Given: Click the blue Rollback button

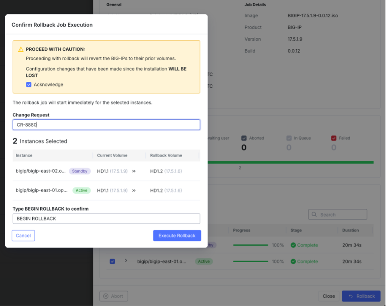Looking at the screenshot, I should click(x=362, y=297).
